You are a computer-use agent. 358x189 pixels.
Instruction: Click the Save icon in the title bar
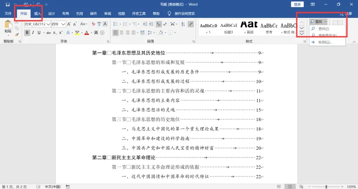coord(8,4)
